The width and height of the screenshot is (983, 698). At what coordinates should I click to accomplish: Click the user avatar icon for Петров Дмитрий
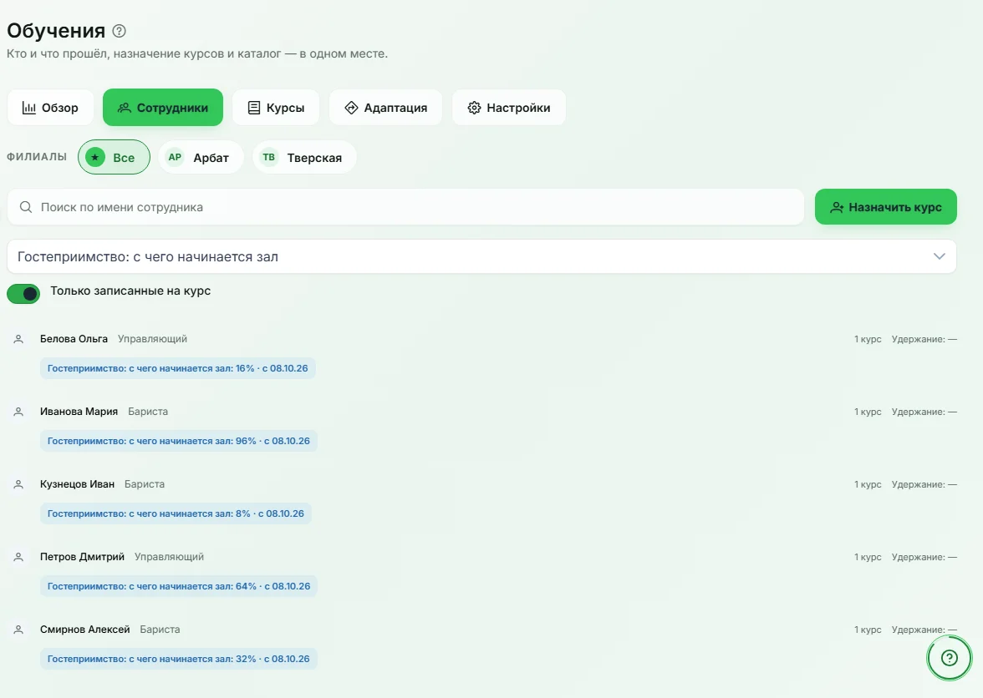pos(18,557)
